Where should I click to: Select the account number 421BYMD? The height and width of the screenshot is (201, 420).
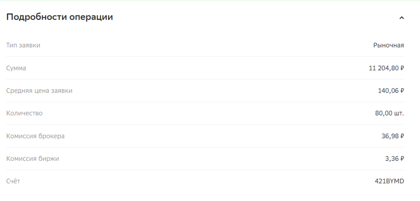tap(389, 181)
